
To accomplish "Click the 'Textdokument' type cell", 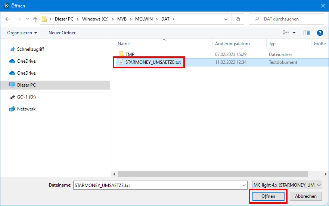I will (x=283, y=62).
